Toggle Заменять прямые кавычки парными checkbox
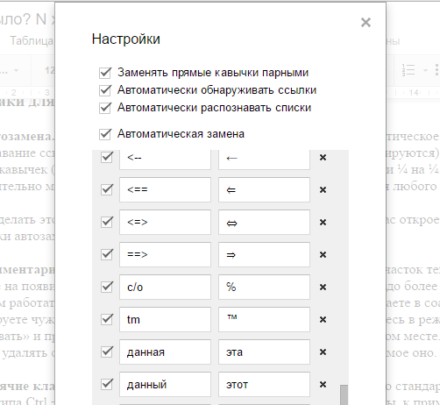The image size is (440, 405). tap(105, 73)
